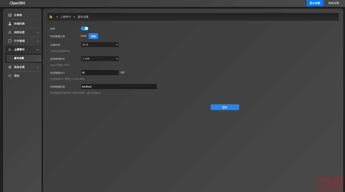The image size is (345, 192).
Task: Toggle the 启用 enable switch
Action: [x=85, y=28]
